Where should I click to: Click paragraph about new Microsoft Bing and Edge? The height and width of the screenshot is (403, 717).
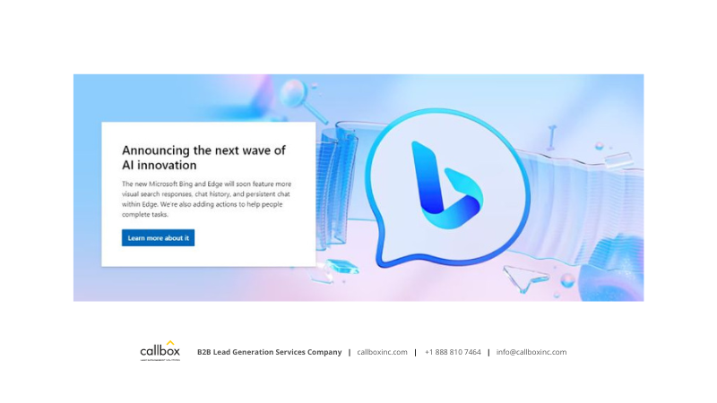pyautogui.click(x=206, y=199)
